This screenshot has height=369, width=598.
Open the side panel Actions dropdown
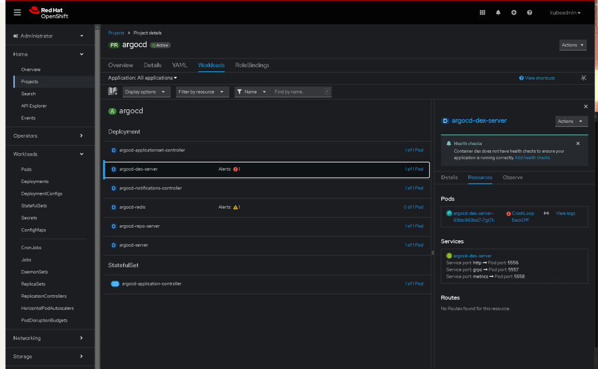tap(571, 122)
